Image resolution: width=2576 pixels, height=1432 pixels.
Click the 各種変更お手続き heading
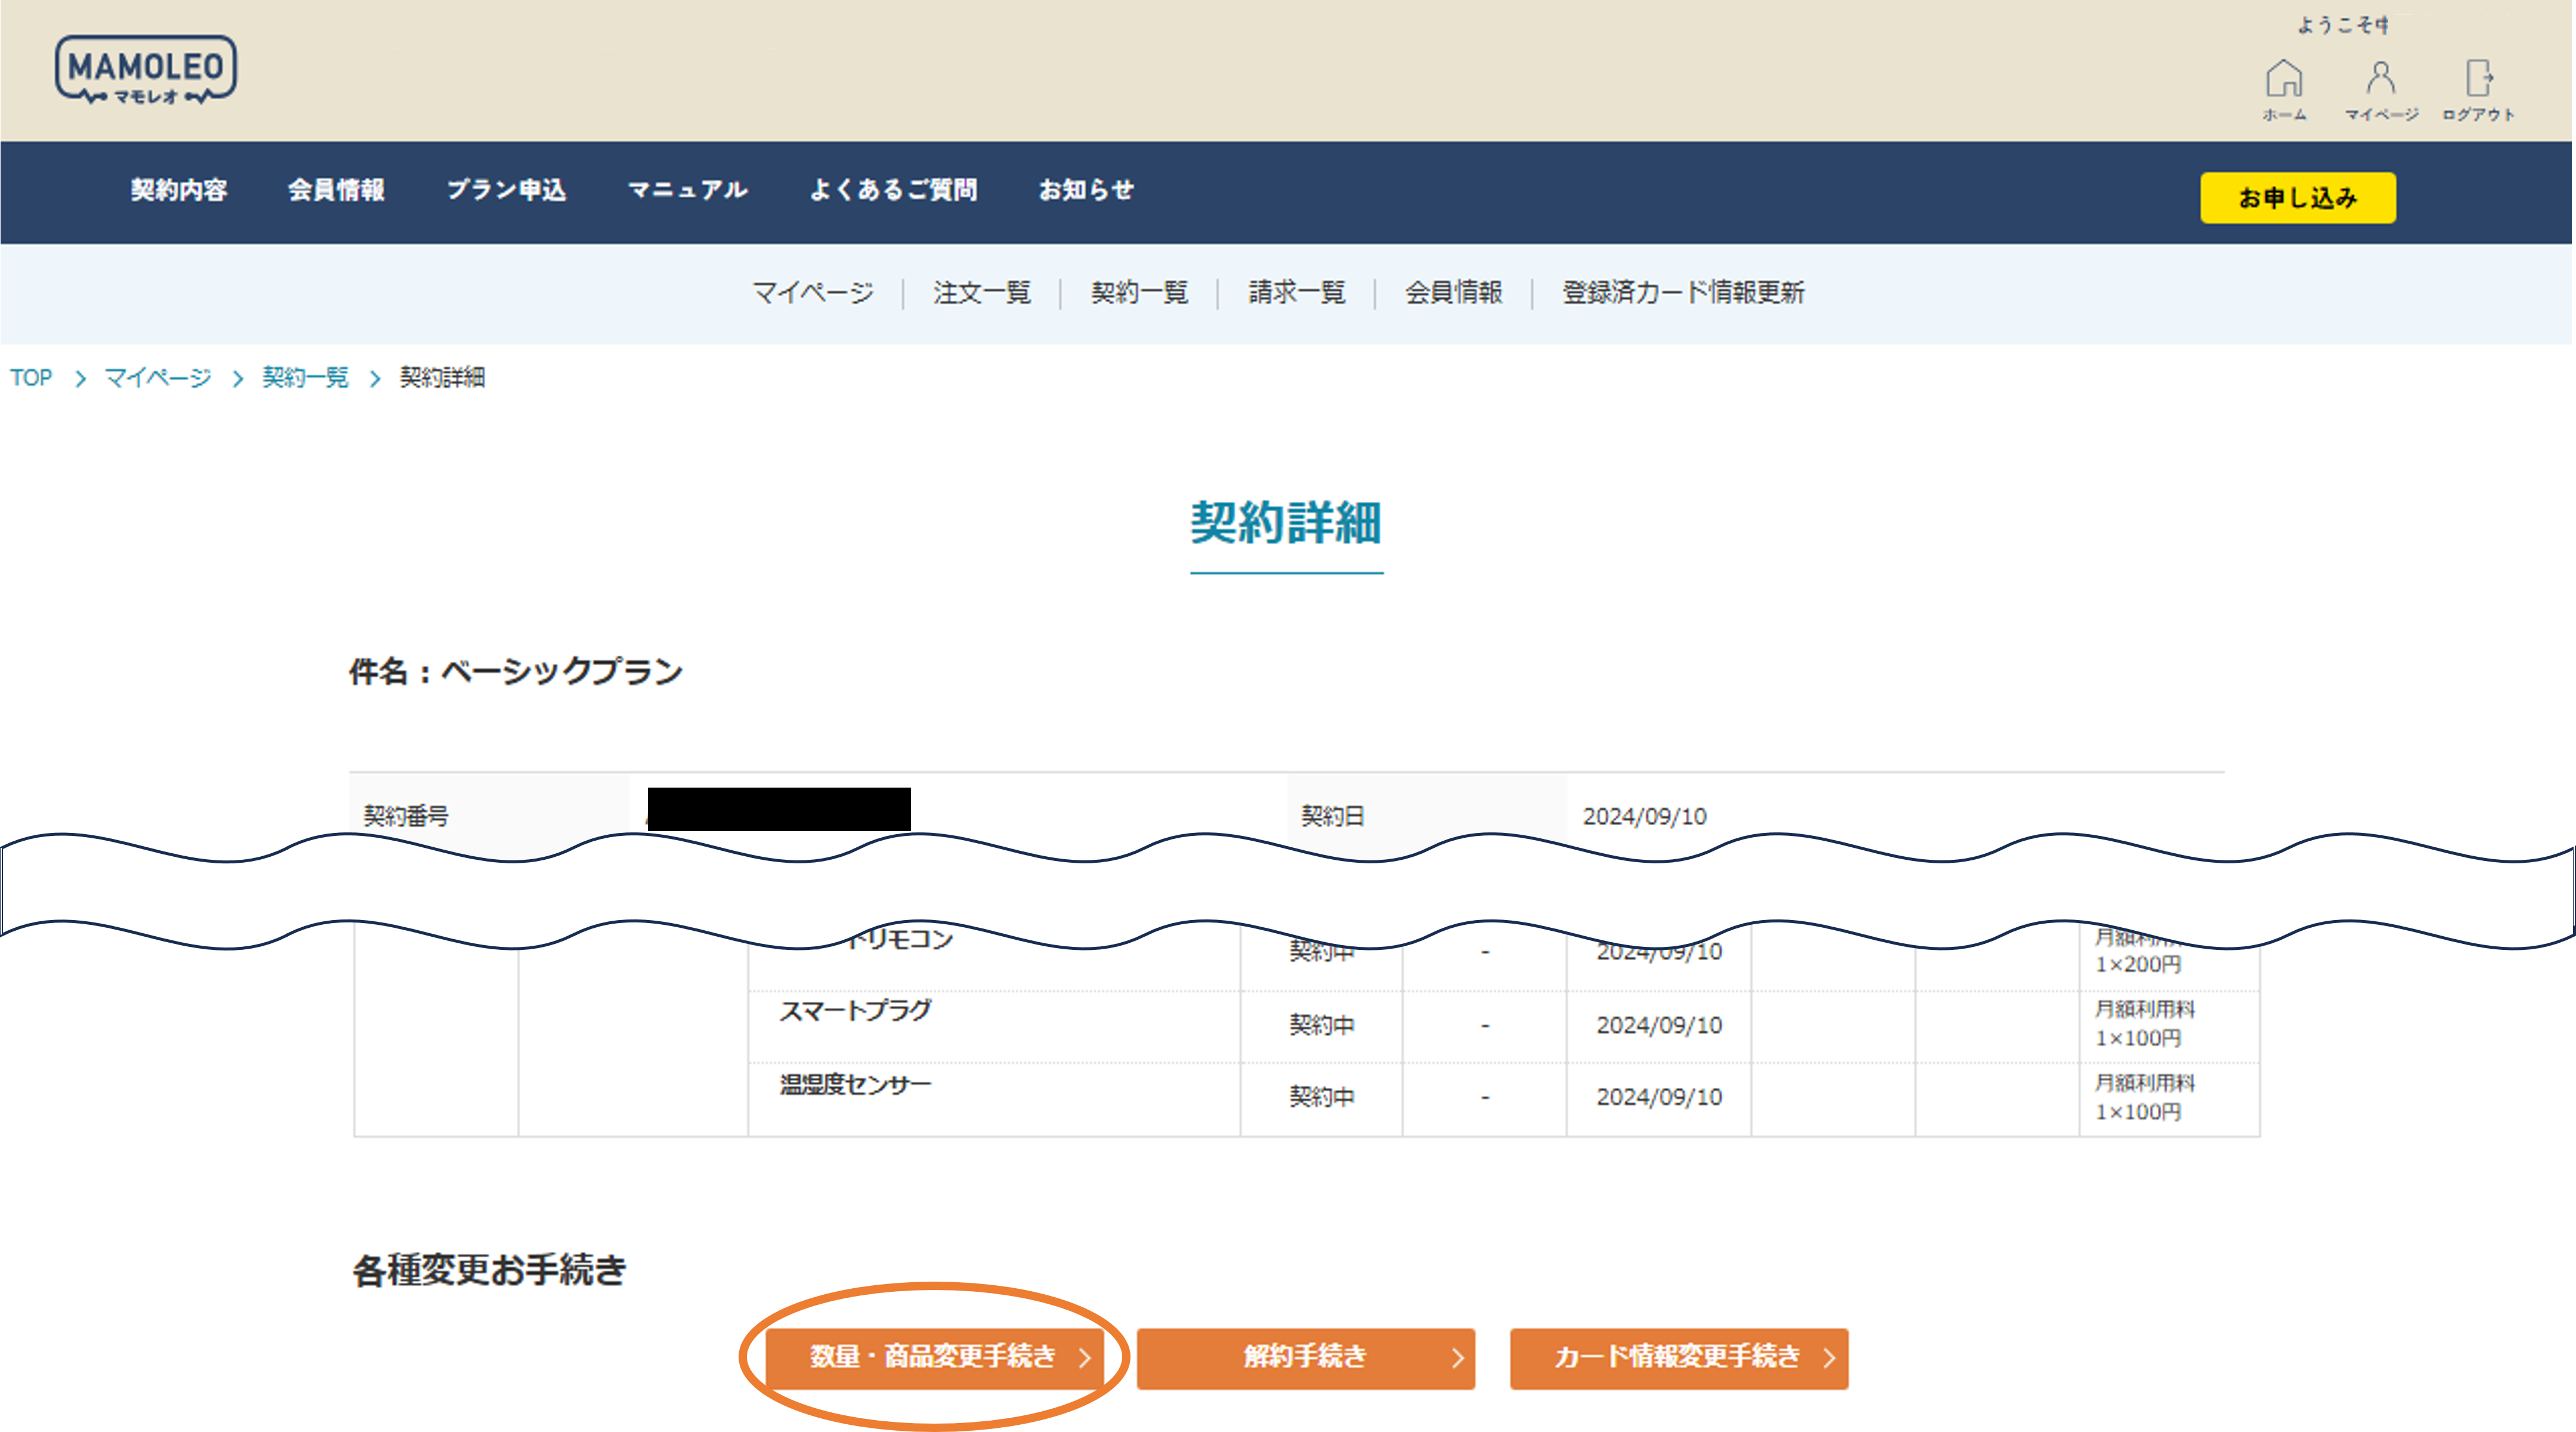(489, 1270)
